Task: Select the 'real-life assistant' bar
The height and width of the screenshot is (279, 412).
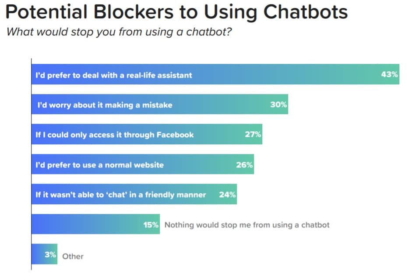Action: point(215,74)
